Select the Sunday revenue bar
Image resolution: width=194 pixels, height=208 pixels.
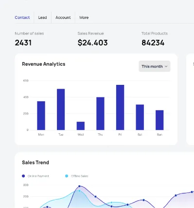click(x=159, y=120)
